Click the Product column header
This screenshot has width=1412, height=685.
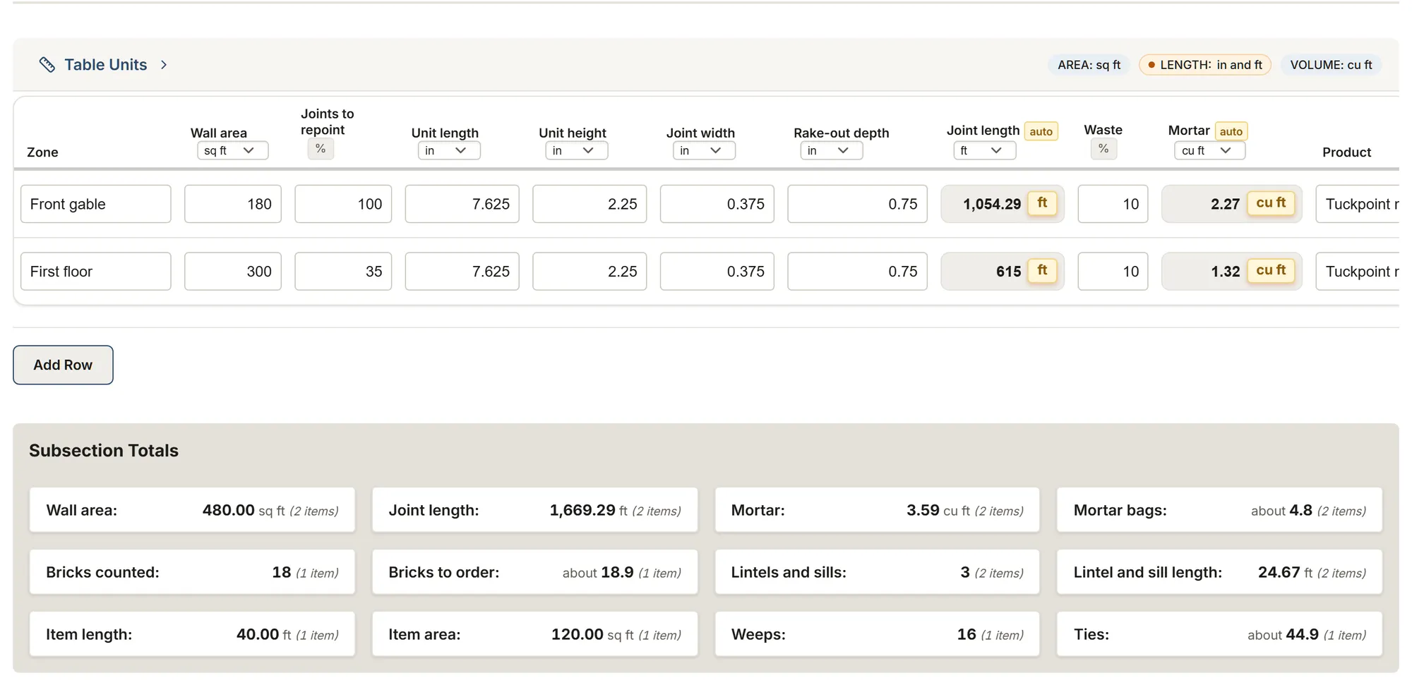(x=1346, y=152)
